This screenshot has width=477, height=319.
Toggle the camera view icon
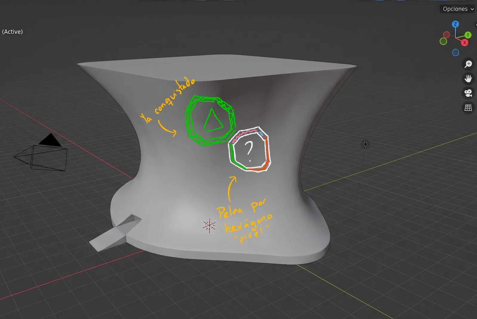468,93
